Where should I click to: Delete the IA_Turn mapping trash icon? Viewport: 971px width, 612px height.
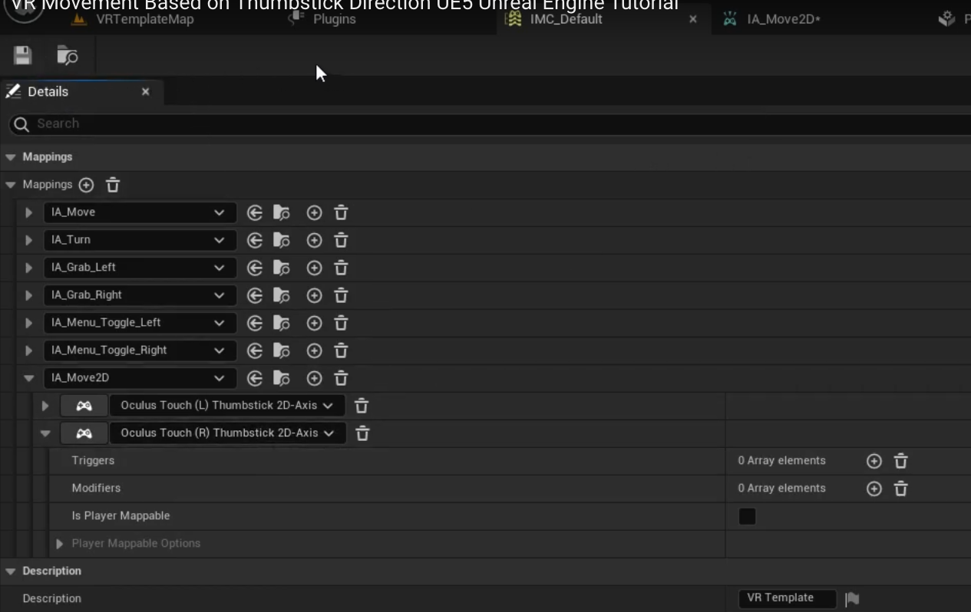(341, 240)
